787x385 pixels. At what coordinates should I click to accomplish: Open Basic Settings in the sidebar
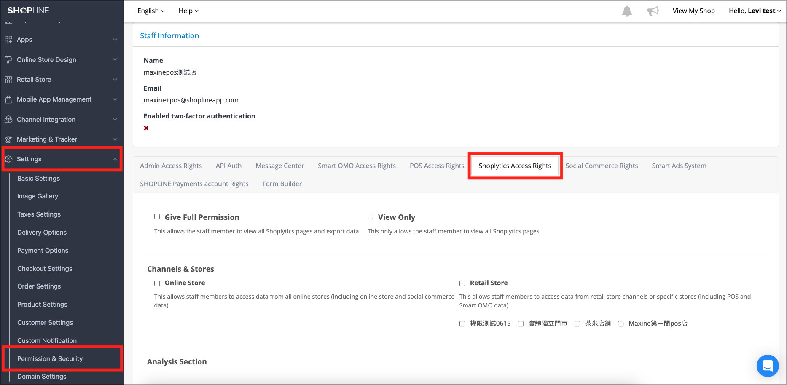click(x=38, y=179)
